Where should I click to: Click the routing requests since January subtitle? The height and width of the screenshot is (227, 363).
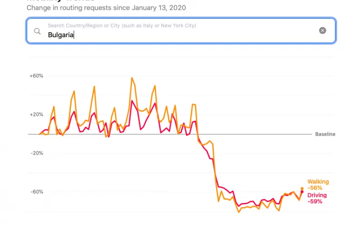point(106,8)
